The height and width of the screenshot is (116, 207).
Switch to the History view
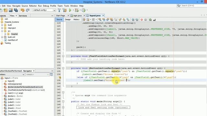coord(76,19)
